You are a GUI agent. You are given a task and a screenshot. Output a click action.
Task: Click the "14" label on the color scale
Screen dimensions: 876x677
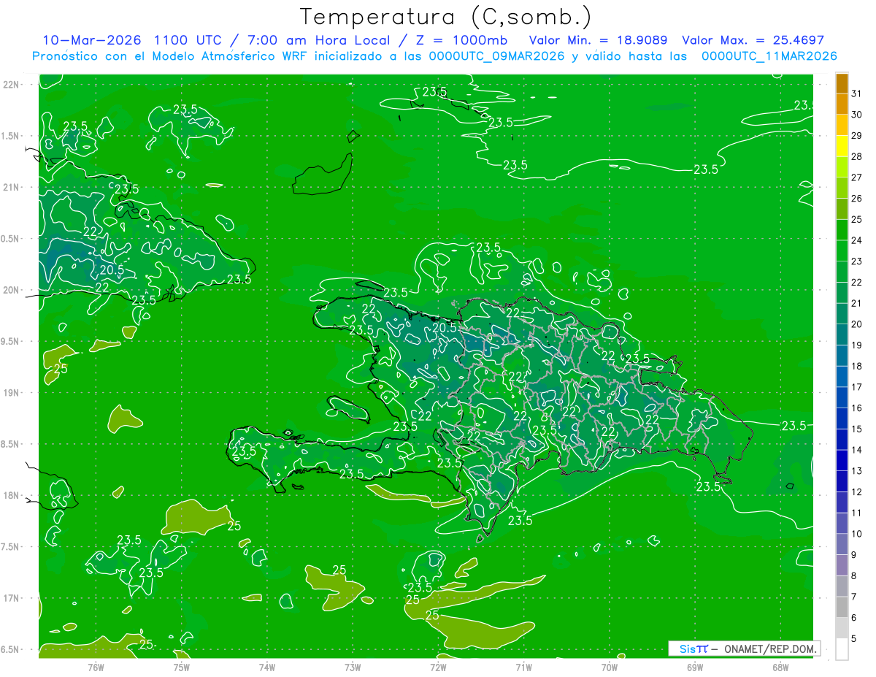[x=856, y=451]
